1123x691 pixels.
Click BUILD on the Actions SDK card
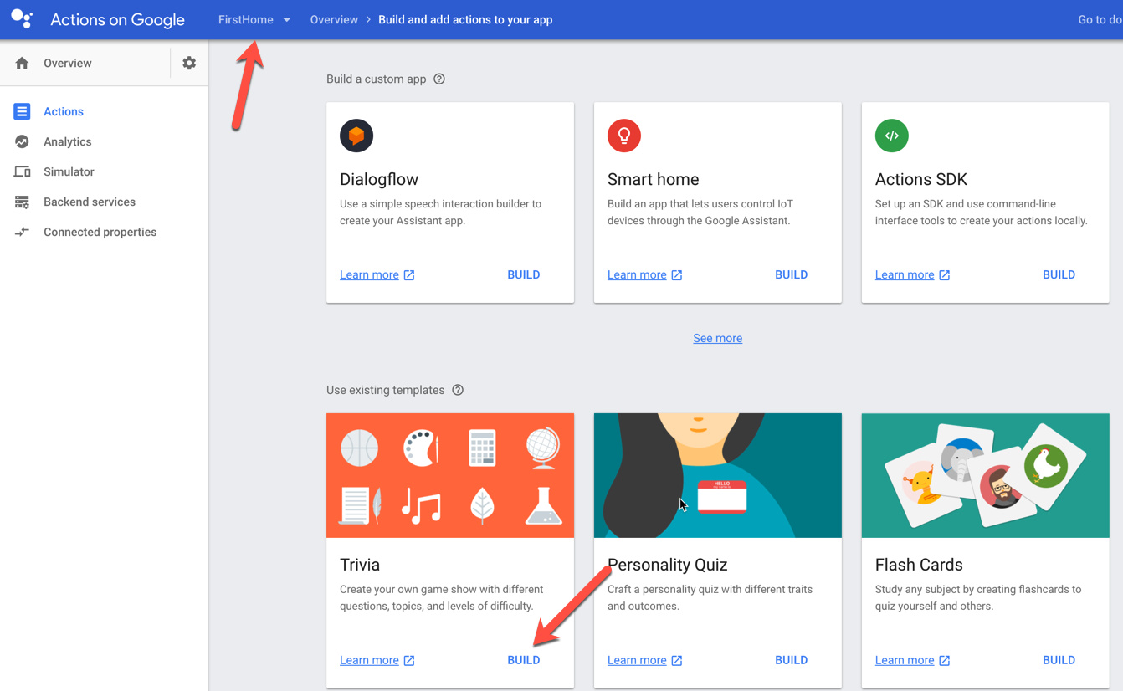[1059, 274]
